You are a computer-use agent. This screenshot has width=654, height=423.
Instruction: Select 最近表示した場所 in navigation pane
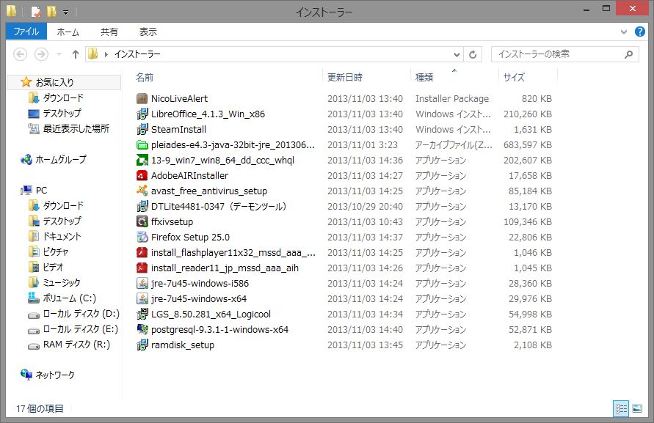tap(76, 129)
